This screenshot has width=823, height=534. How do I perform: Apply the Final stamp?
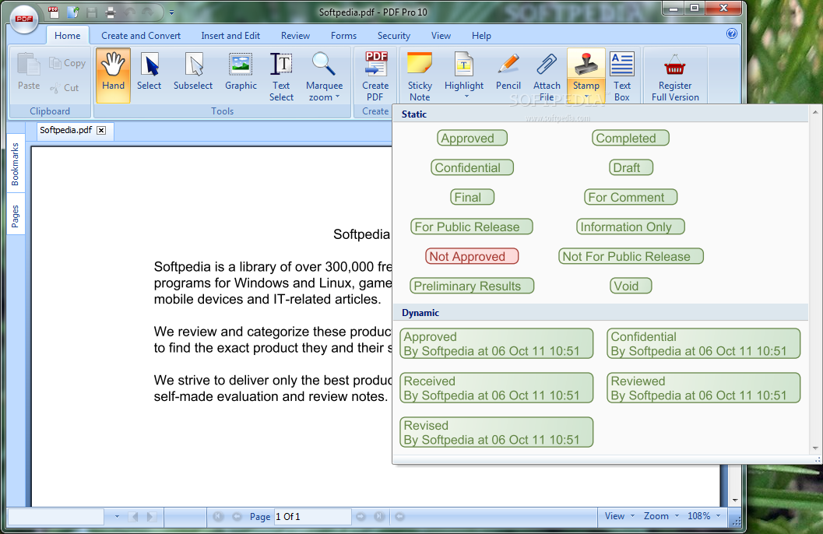[472, 197]
